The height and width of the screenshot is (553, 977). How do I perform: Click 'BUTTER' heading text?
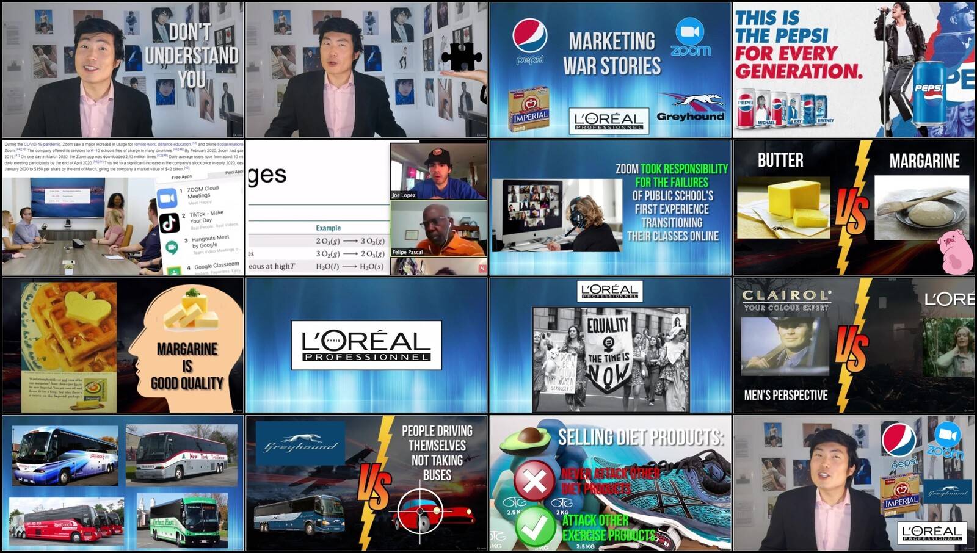780,161
